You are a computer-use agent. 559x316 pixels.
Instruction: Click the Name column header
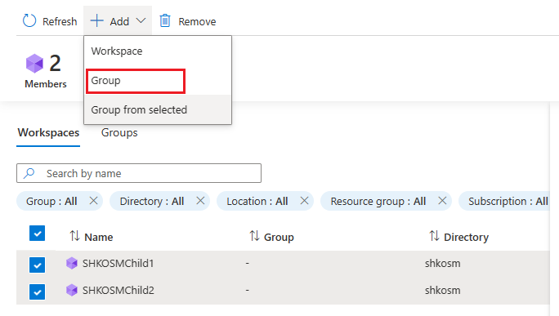point(98,237)
